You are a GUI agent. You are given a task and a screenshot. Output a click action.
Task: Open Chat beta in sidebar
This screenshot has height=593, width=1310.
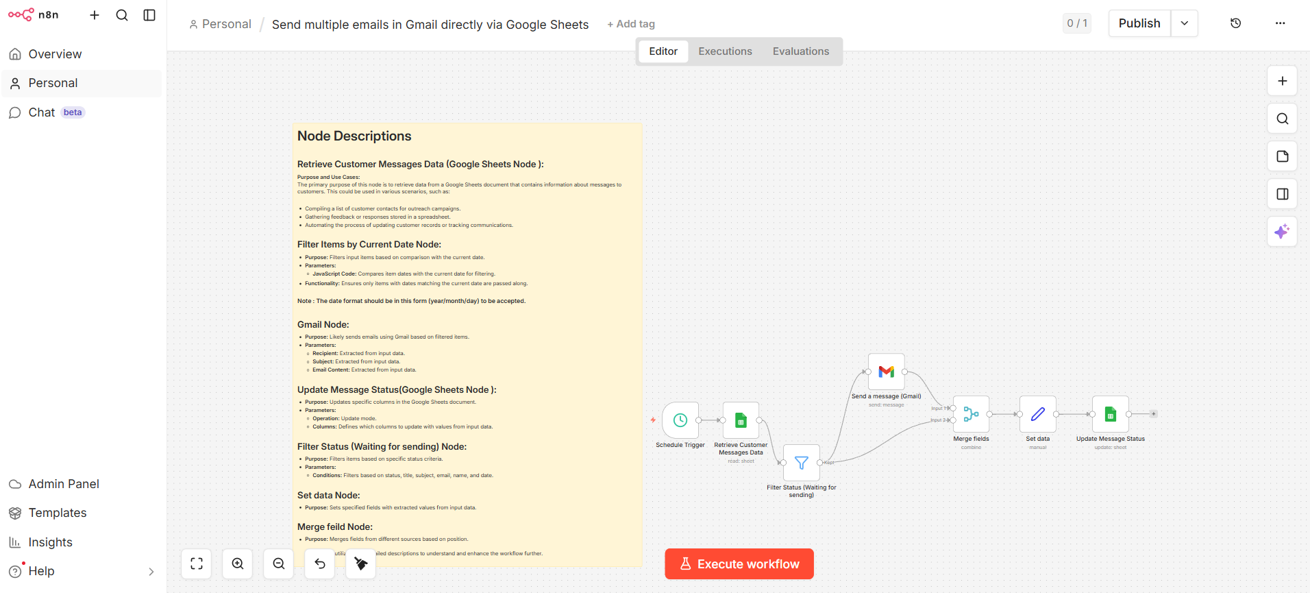(82, 112)
